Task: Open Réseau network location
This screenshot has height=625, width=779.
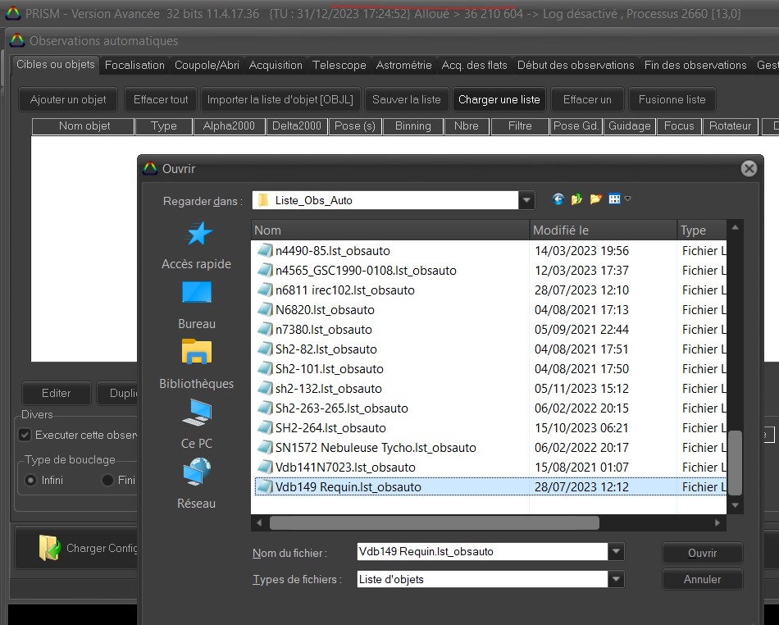Action: point(196,484)
